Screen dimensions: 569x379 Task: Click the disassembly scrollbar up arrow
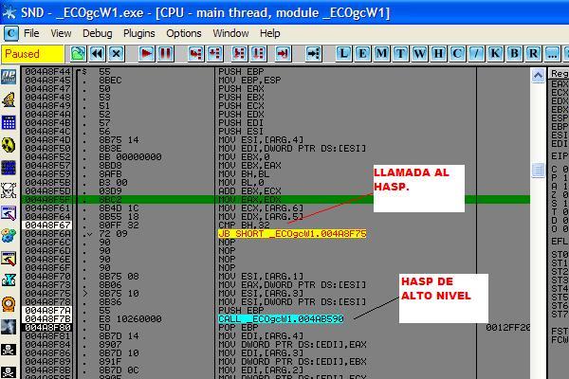click(x=538, y=76)
